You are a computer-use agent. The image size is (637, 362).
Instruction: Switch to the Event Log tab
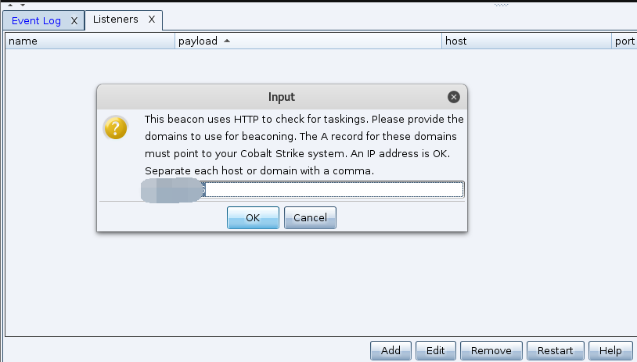tap(36, 20)
